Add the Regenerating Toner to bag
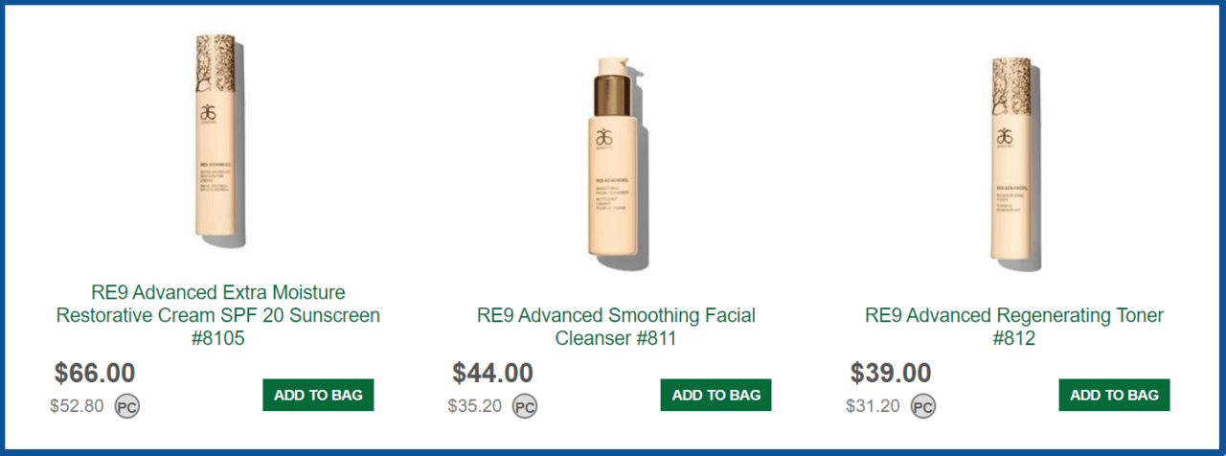The image size is (1226, 456). pos(1114,395)
